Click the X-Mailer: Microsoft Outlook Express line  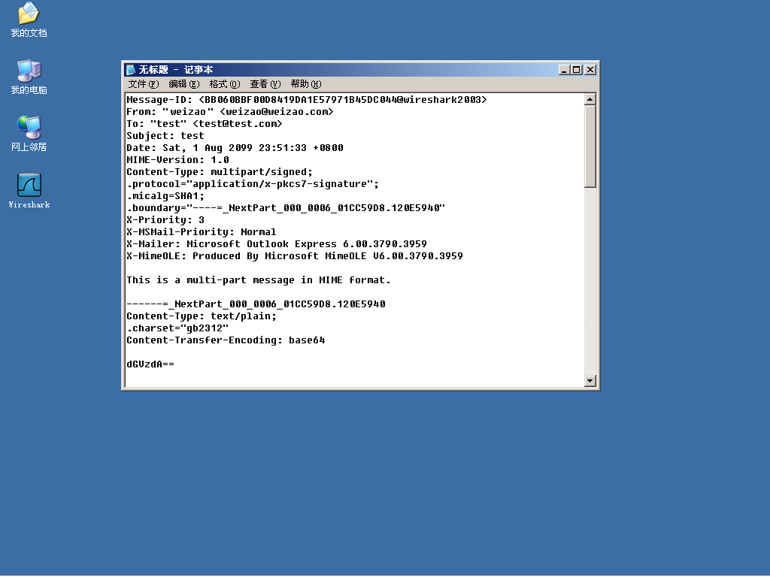pyautogui.click(x=277, y=244)
